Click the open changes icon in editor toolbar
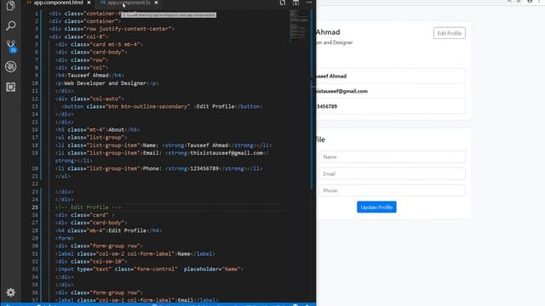 tap(282, 3)
